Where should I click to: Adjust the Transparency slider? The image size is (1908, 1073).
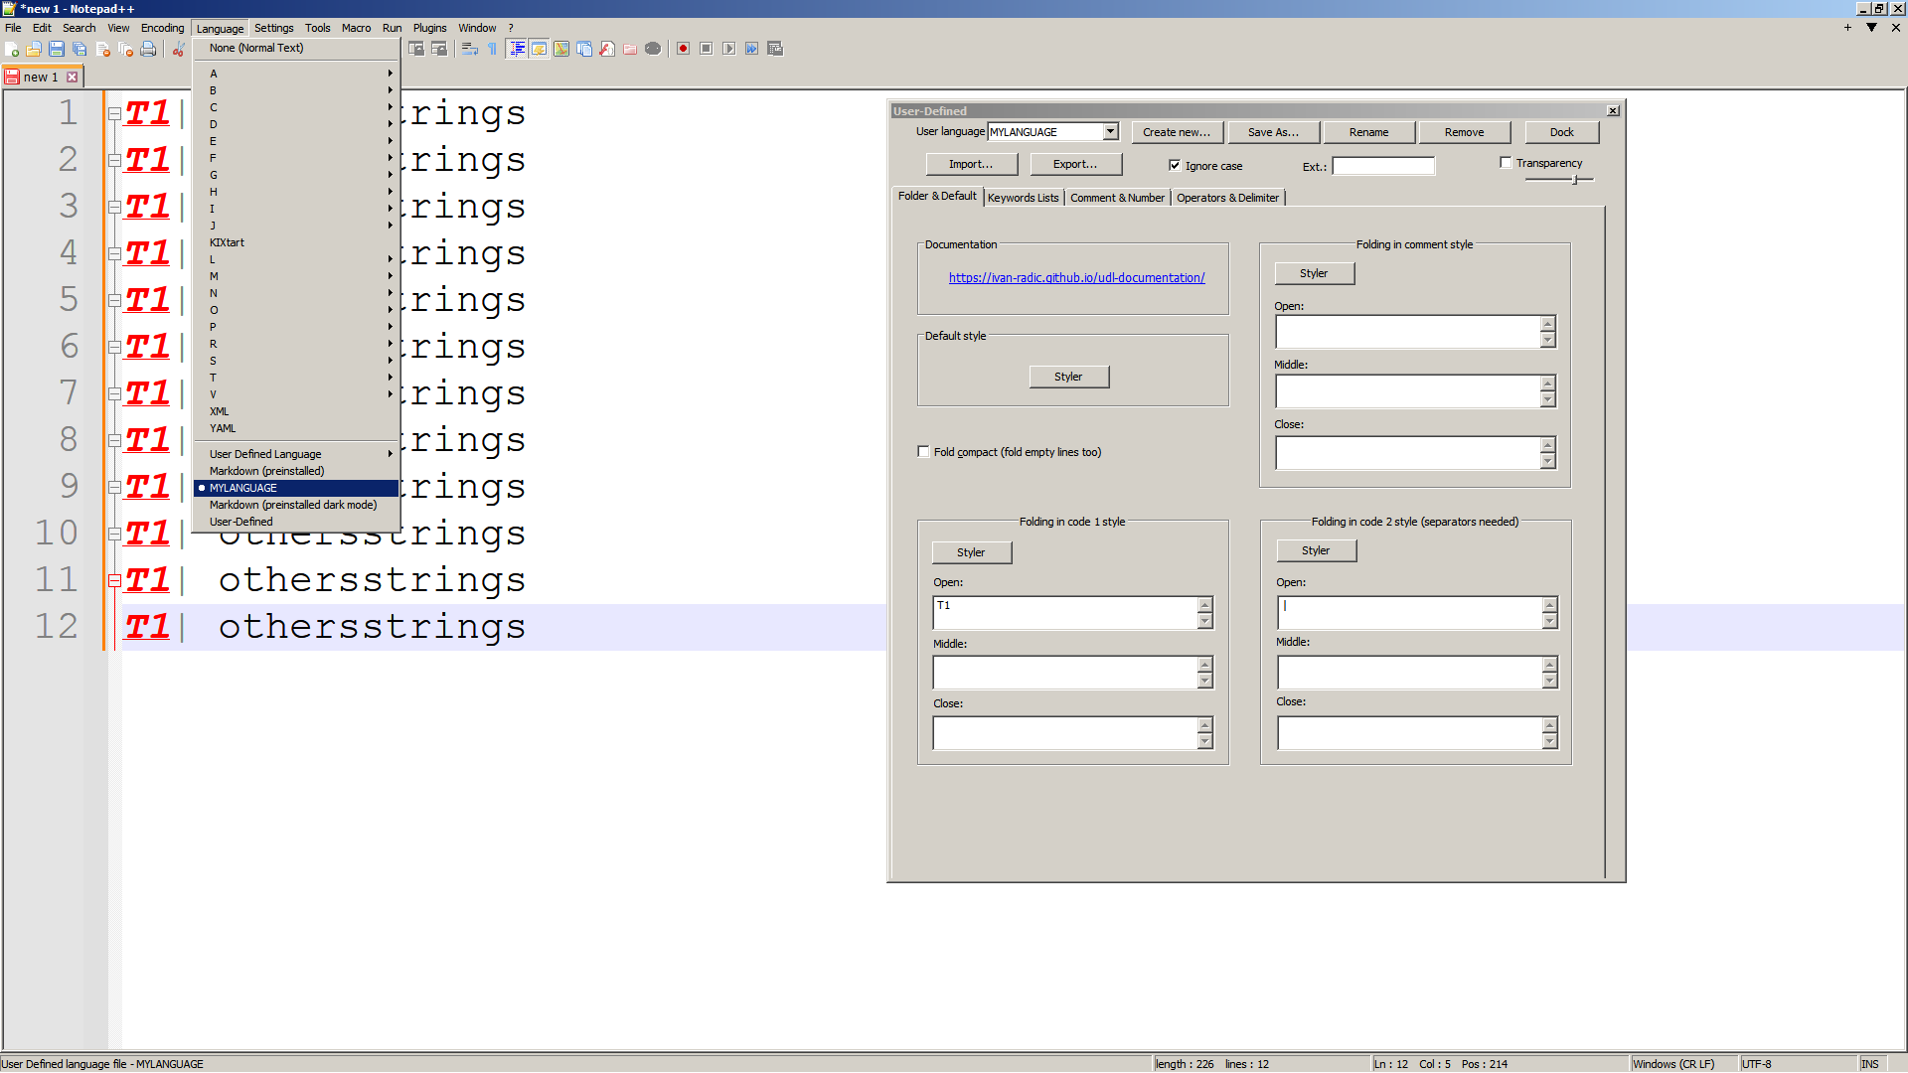tap(1575, 180)
